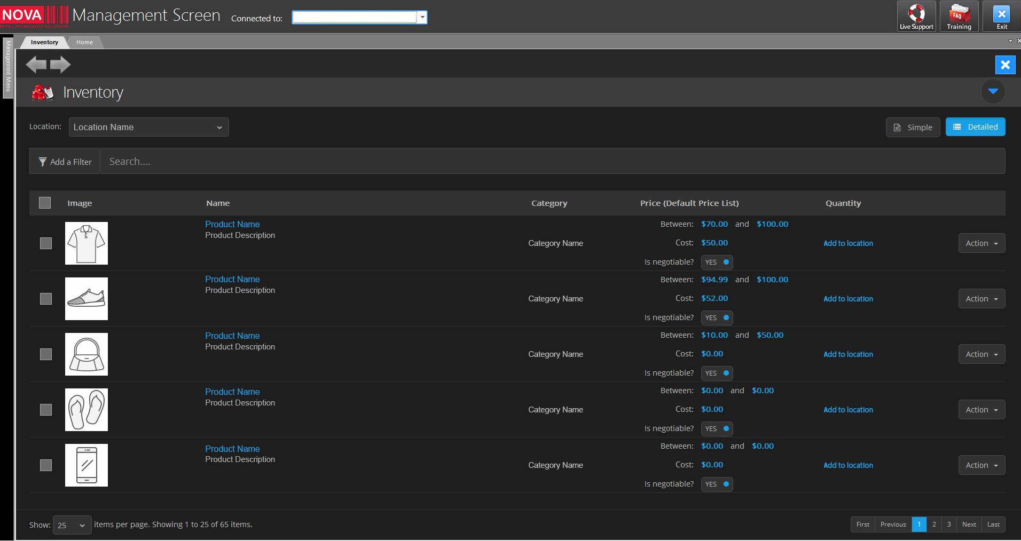This screenshot has width=1021, height=541.
Task: Click the funnel icon for Add a Filter
Action: 43,162
